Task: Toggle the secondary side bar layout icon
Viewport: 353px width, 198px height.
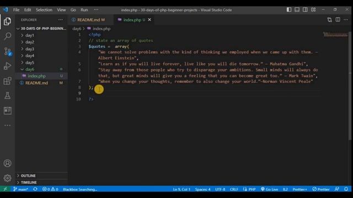Action: coord(305,10)
